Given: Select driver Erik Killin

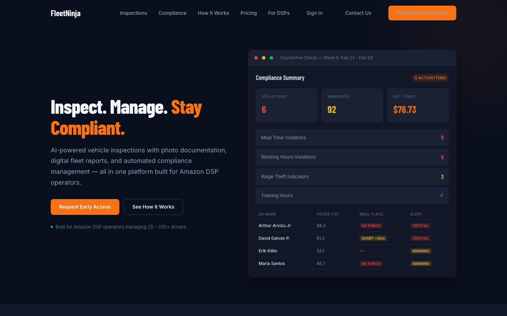Looking at the screenshot, I should click(268, 251).
